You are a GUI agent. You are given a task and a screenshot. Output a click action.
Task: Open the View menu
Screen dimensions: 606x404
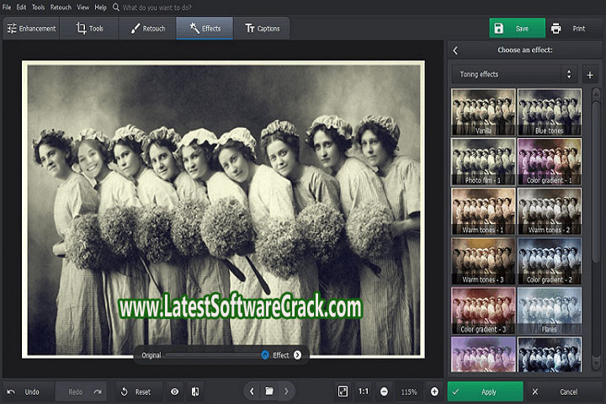82,7
